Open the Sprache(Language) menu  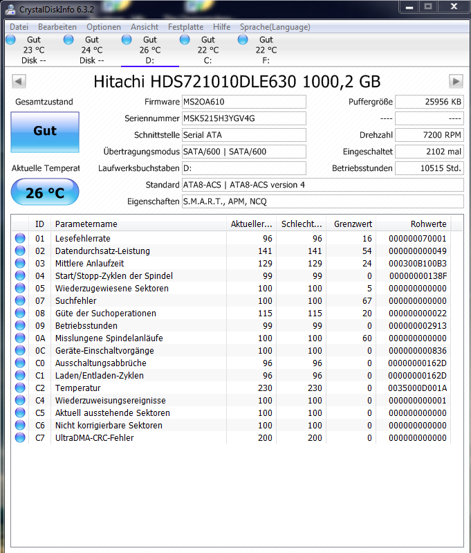(275, 27)
